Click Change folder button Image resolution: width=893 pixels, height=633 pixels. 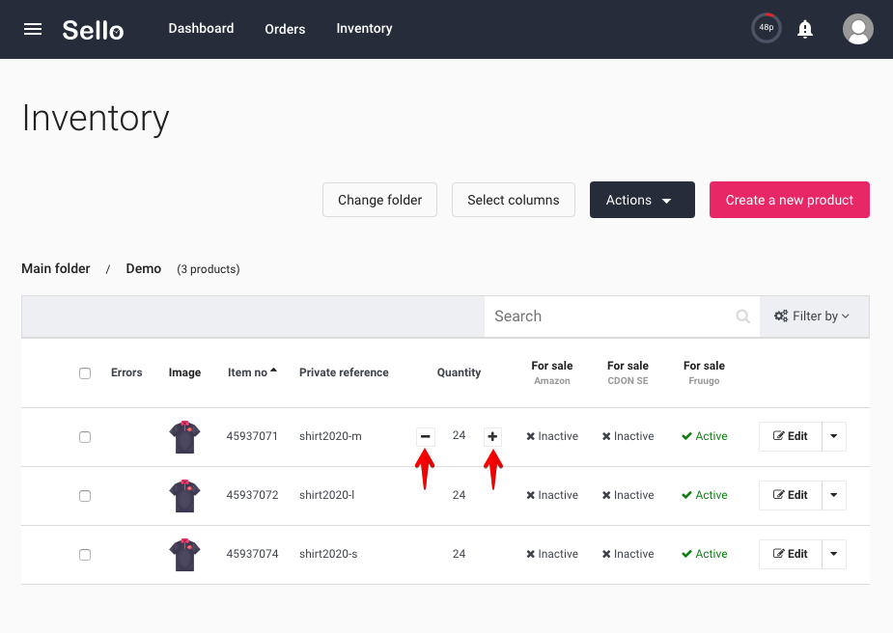click(379, 200)
